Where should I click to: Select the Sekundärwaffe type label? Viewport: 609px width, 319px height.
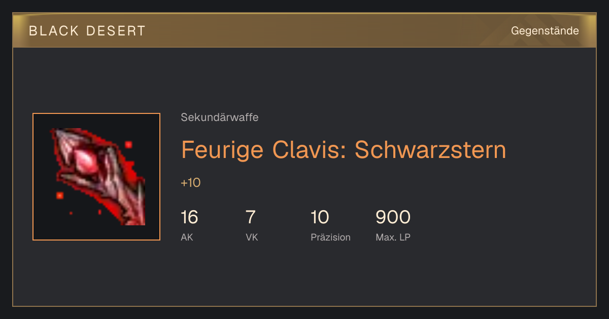220,117
